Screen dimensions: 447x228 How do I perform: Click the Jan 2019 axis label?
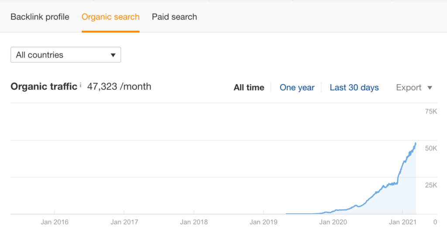tap(263, 222)
